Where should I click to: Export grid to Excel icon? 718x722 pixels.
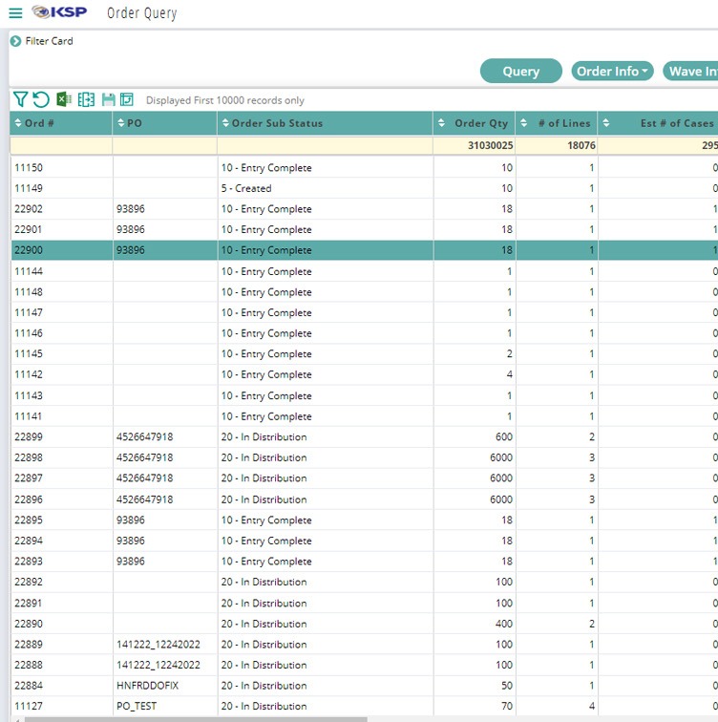64,99
